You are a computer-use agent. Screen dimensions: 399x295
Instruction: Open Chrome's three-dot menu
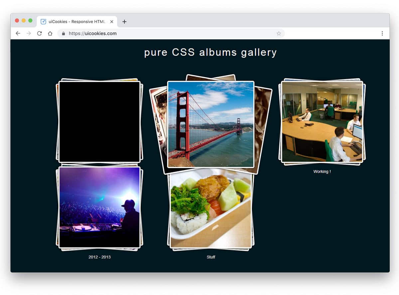click(382, 33)
